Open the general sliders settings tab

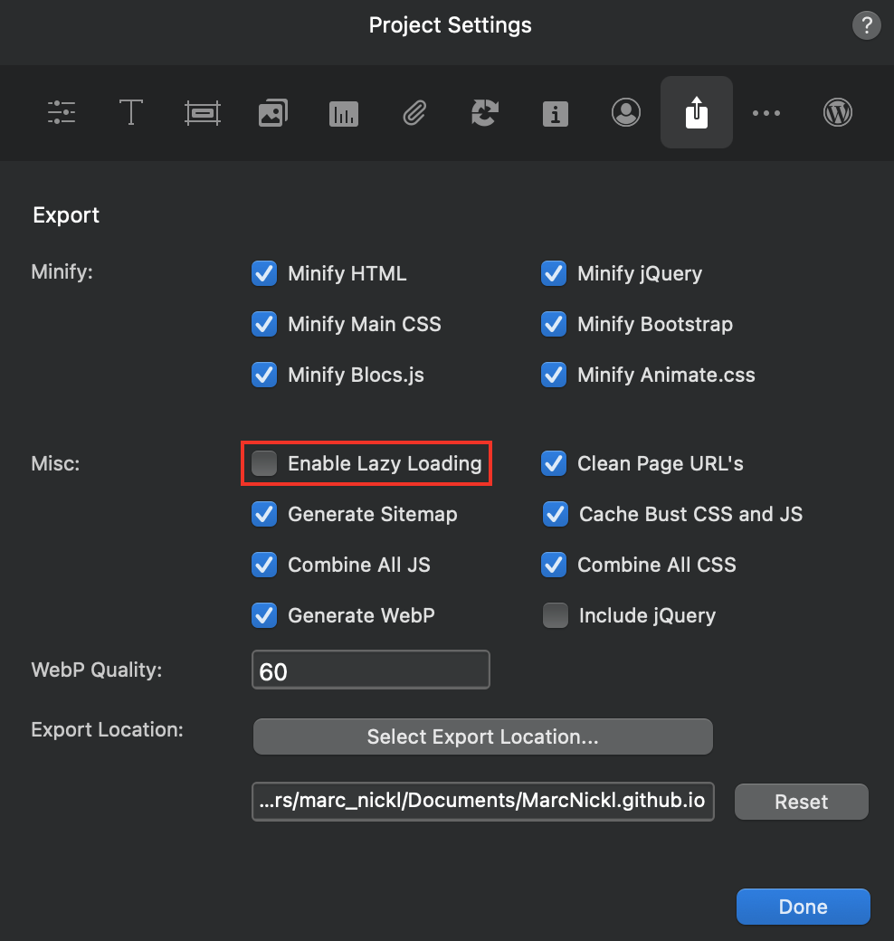tap(62, 112)
